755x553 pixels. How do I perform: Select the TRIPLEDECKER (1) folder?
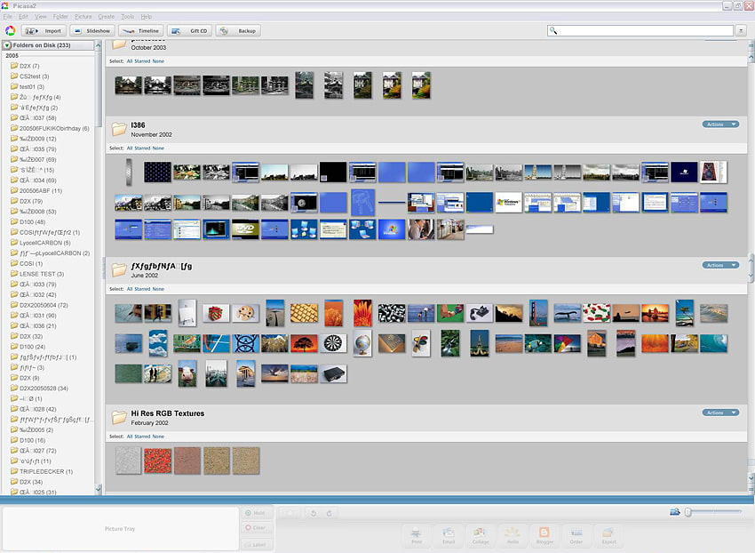click(x=42, y=471)
